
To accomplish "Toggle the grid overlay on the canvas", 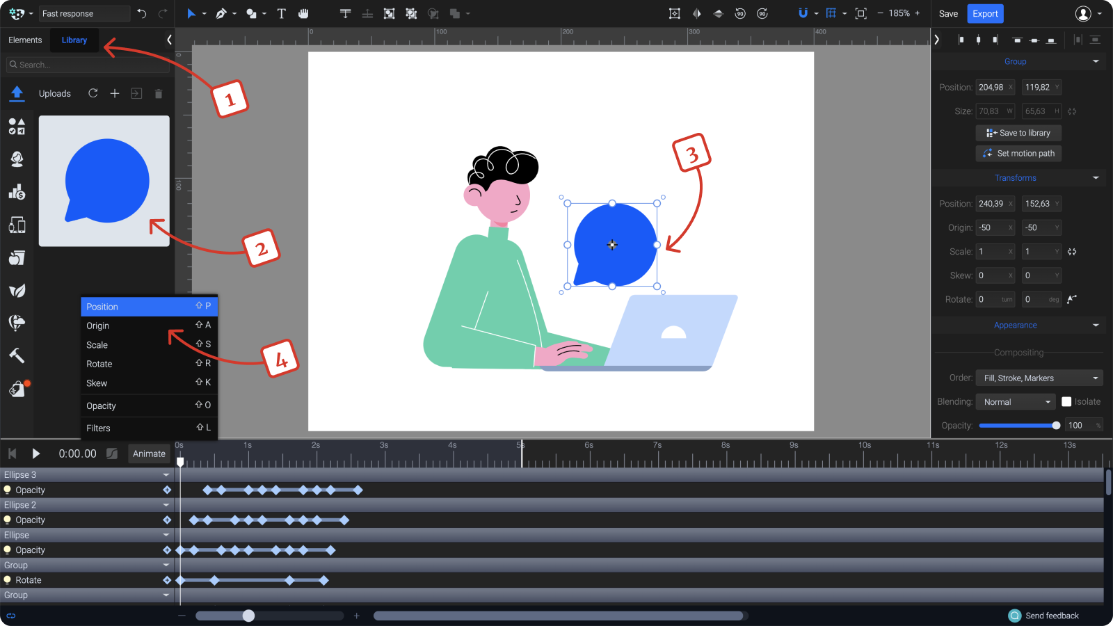I will point(831,13).
